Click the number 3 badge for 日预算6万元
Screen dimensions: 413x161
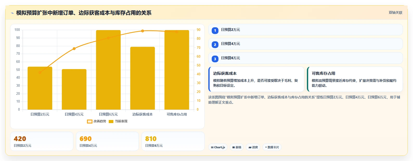click(x=215, y=59)
